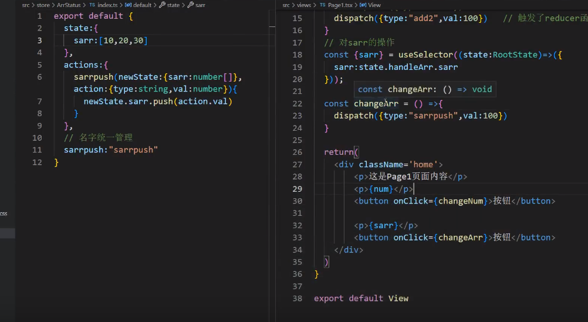Click the text '这是Page1页面内容' on line 28
The width and height of the screenshot is (588, 322).
pyautogui.click(x=408, y=177)
